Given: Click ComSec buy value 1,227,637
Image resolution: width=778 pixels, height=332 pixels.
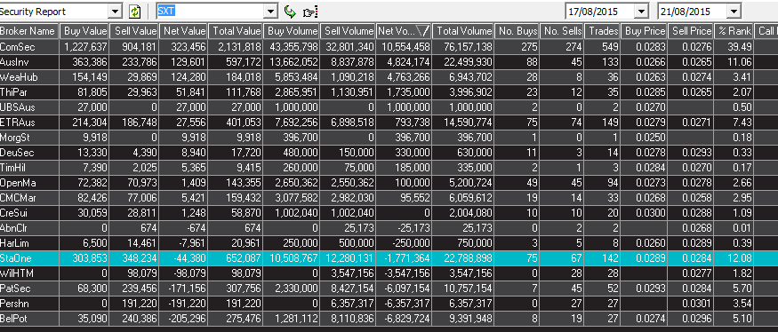Looking at the screenshot, I should coord(86,47).
